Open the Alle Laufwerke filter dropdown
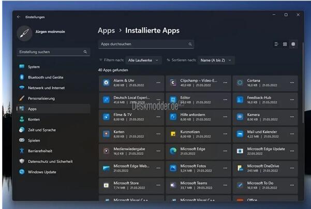 click(x=143, y=61)
